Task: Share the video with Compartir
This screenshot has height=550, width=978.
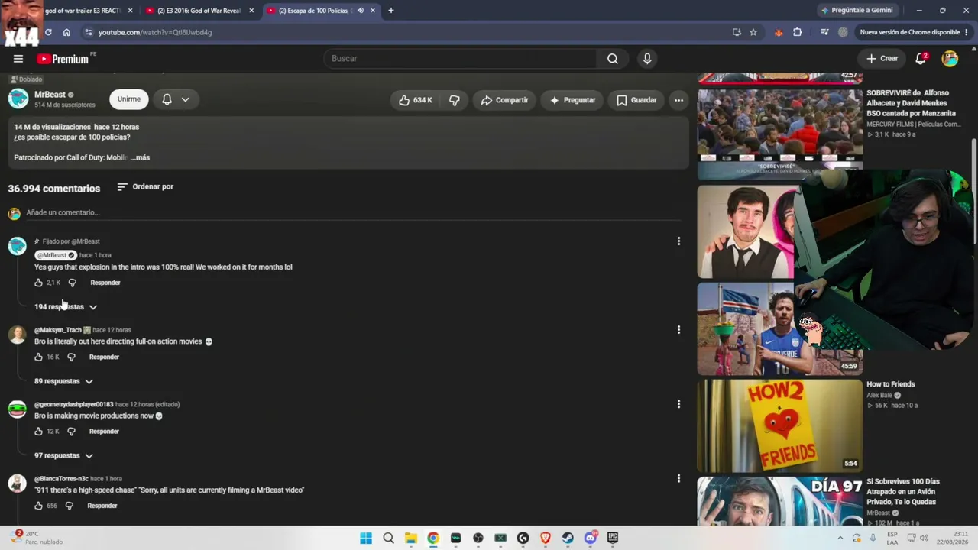Action: click(x=504, y=100)
